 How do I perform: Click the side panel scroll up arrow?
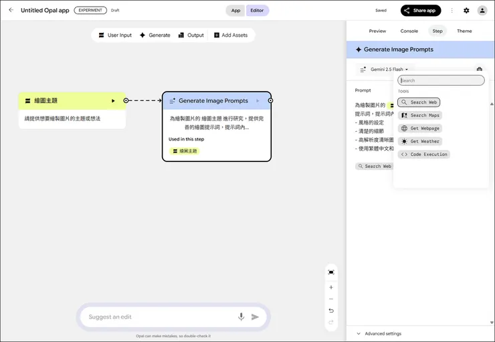click(492, 104)
